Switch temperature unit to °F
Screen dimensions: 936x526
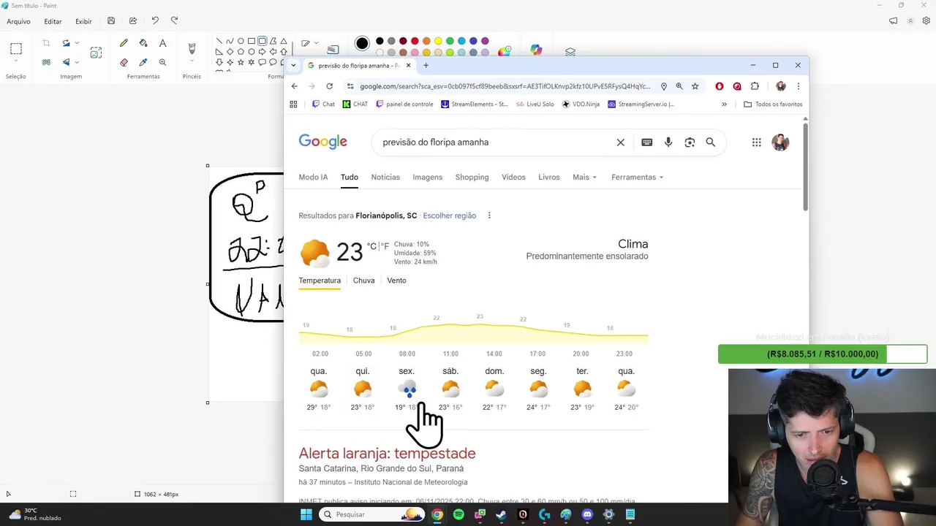pyautogui.click(x=385, y=246)
